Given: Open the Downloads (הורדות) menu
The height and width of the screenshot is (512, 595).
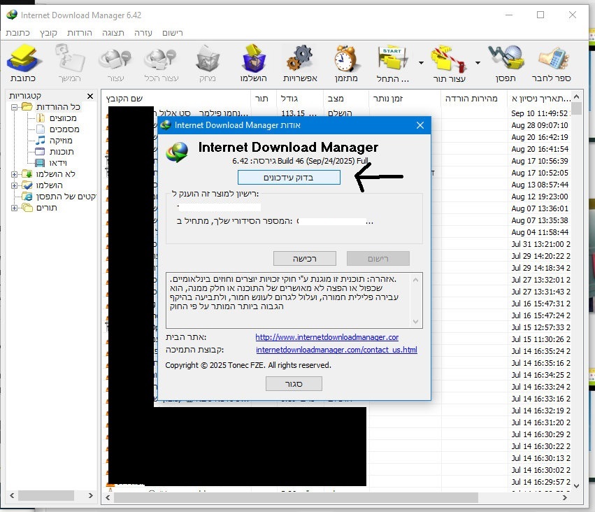Looking at the screenshot, I should coord(80,33).
